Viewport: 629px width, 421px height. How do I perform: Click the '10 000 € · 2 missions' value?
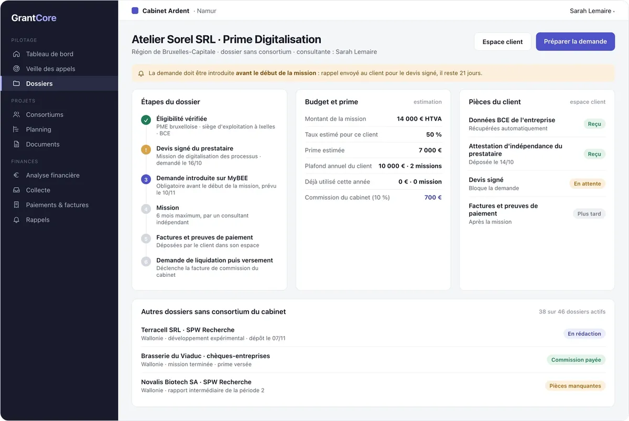[410, 166]
